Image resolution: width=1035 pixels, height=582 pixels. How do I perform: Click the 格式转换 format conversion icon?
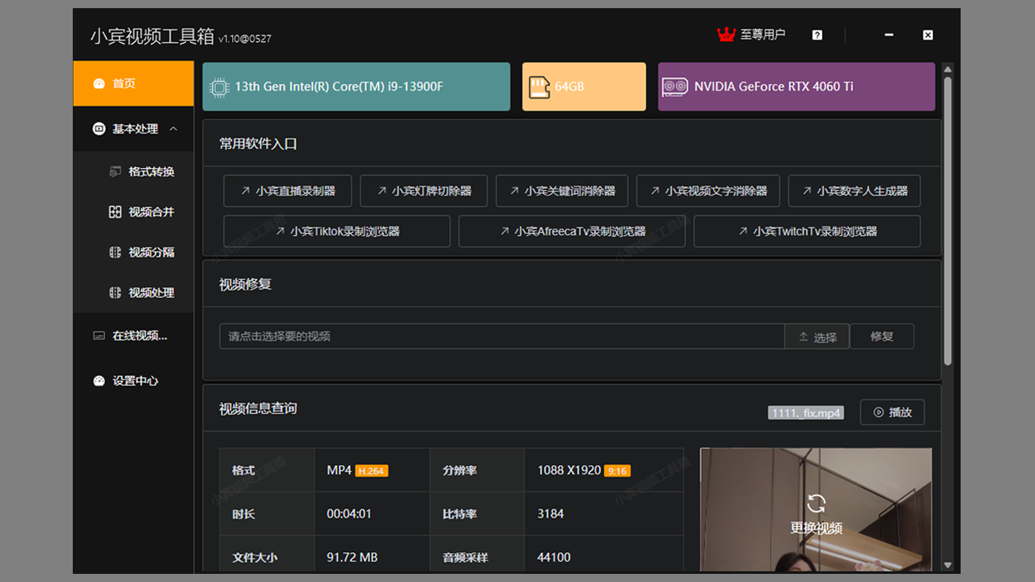(x=116, y=171)
